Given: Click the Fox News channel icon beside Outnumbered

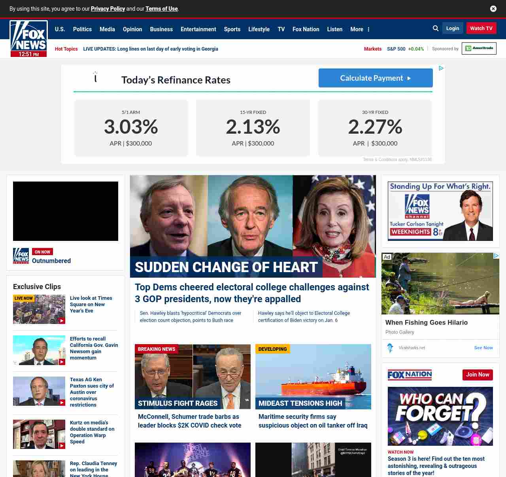Looking at the screenshot, I should point(21,256).
